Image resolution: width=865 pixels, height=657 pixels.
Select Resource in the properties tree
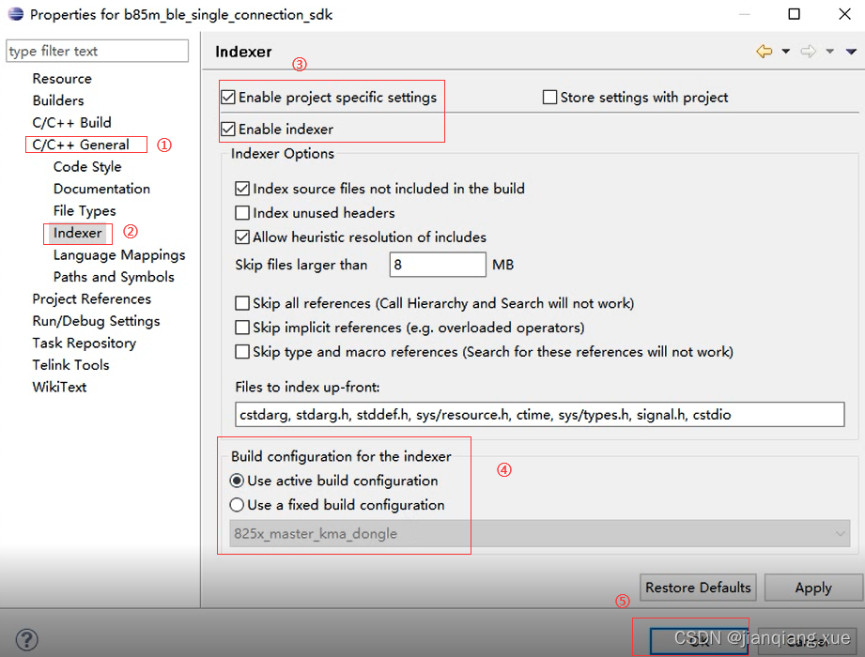[x=62, y=79]
